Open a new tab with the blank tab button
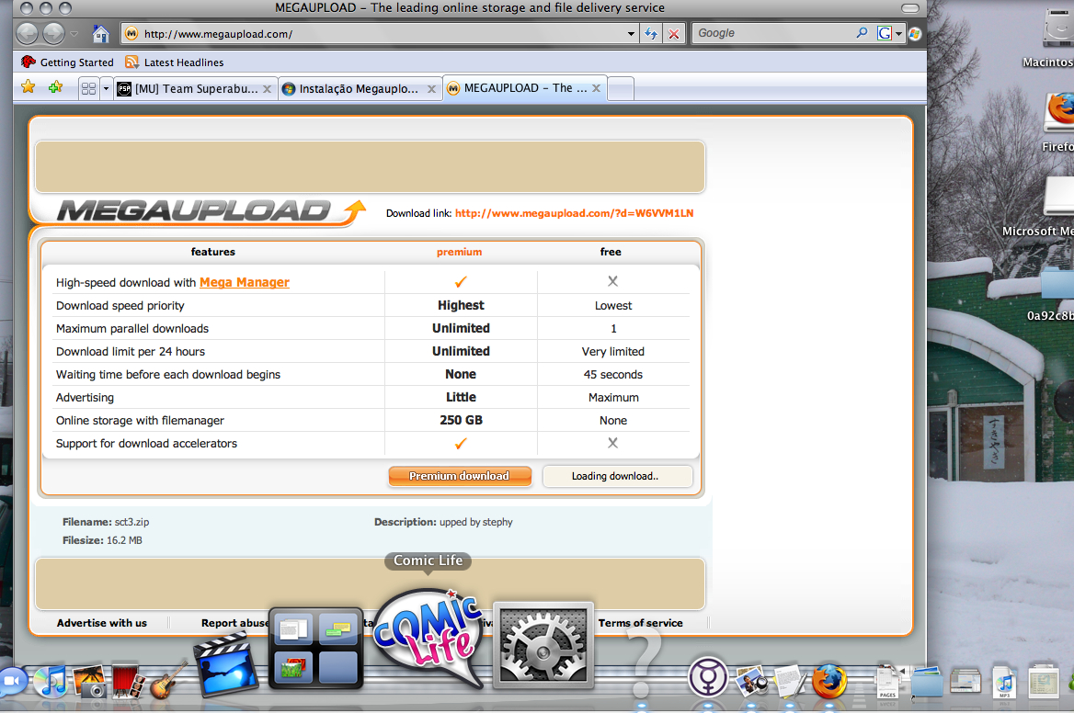 pyautogui.click(x=621, y=89)
